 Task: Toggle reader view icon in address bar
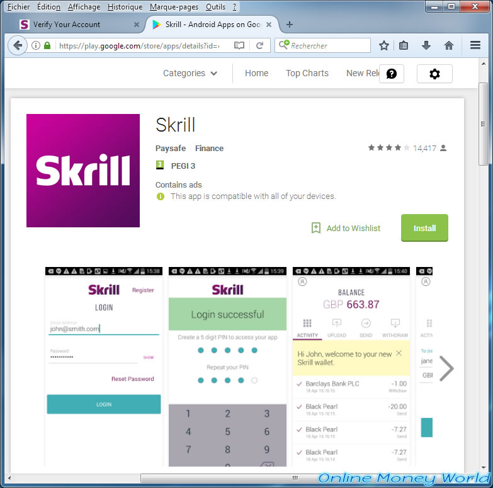(x=239, y=45)
